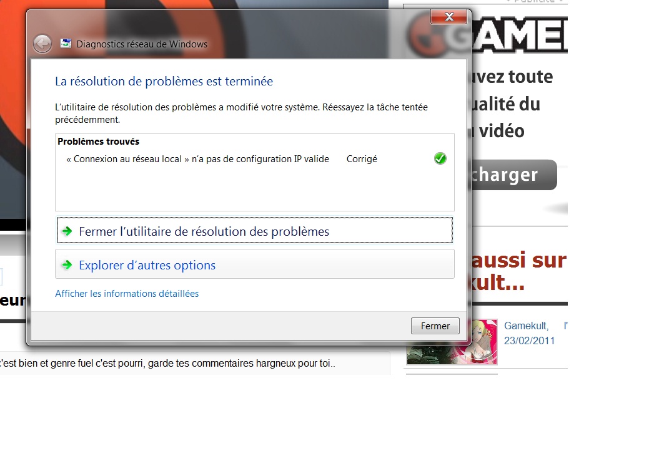The image size is (659, 454).
Task: Click the green arrow beside Explorer d'autres options
Action: coord(66,265)
